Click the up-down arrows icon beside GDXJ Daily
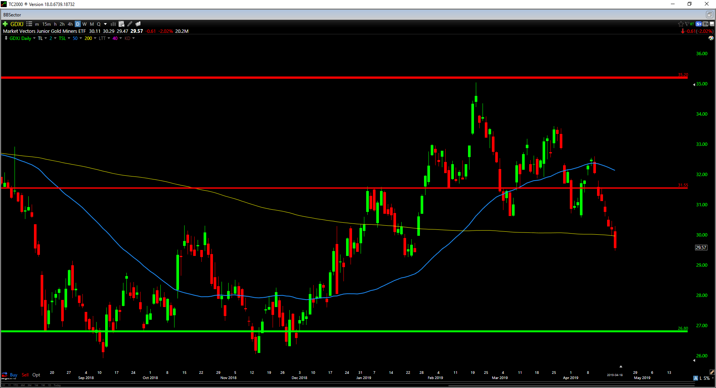This screenshot has height=388, width=716. tap(6, 38)
